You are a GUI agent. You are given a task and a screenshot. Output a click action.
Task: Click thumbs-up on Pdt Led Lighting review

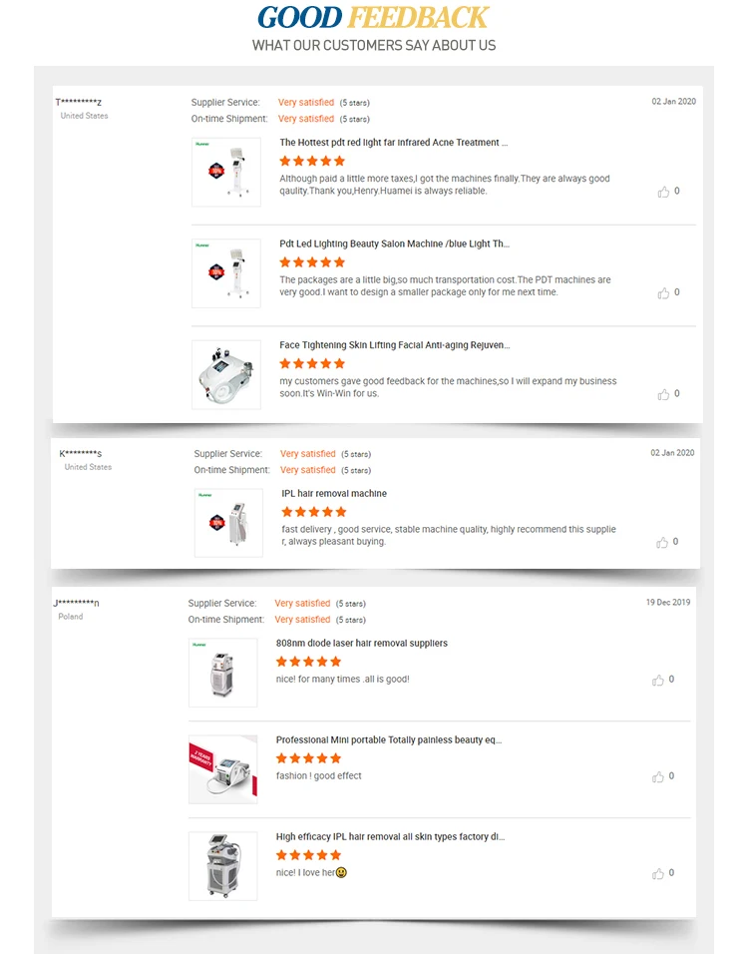pos(663,293)
